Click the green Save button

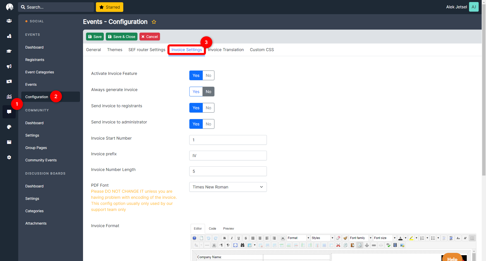(95, 37)
